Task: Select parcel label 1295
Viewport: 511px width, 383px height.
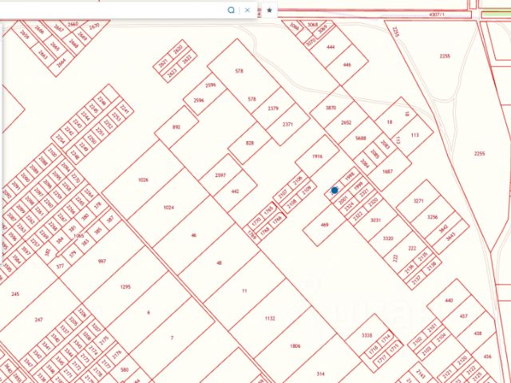Action: pos(125,287)
